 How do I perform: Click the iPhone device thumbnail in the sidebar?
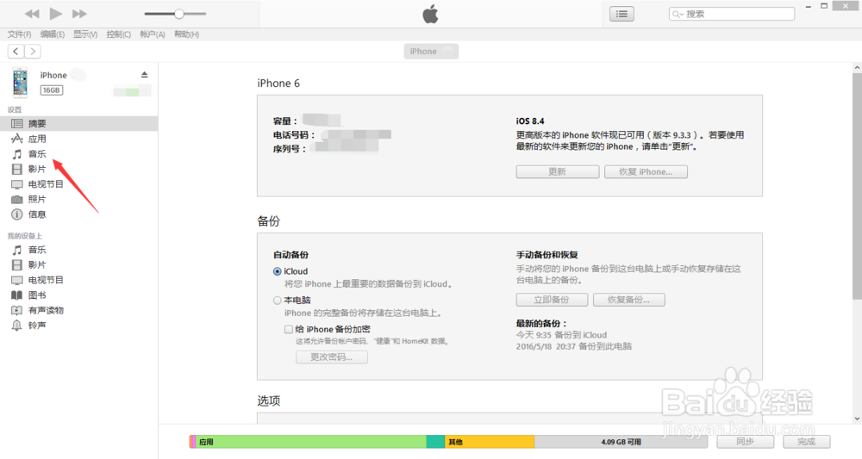pyautogui.click(x=21, y=83)
